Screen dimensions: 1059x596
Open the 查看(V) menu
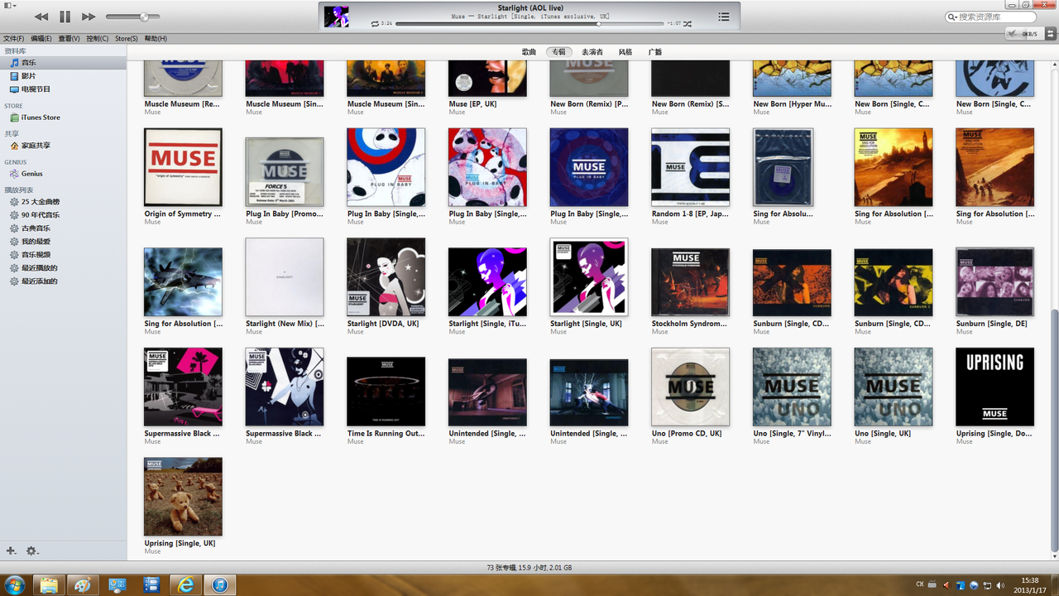[x=69, y=38]
